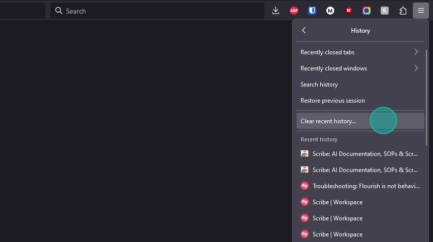Open the Extensions puzzle-piece icon
This screenshot has height=242, width=433.
click(403, 11)
